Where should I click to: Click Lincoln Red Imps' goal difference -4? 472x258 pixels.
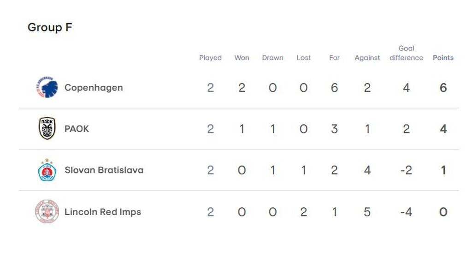pos(406,212)
